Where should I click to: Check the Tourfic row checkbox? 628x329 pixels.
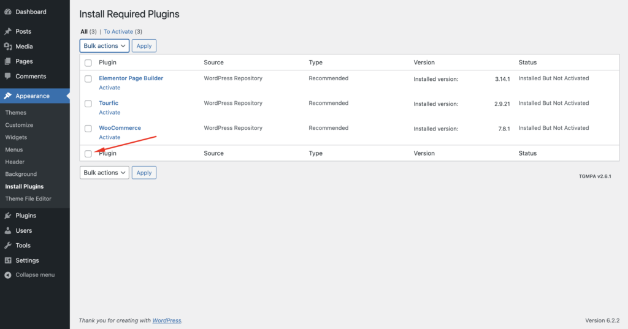88,104
